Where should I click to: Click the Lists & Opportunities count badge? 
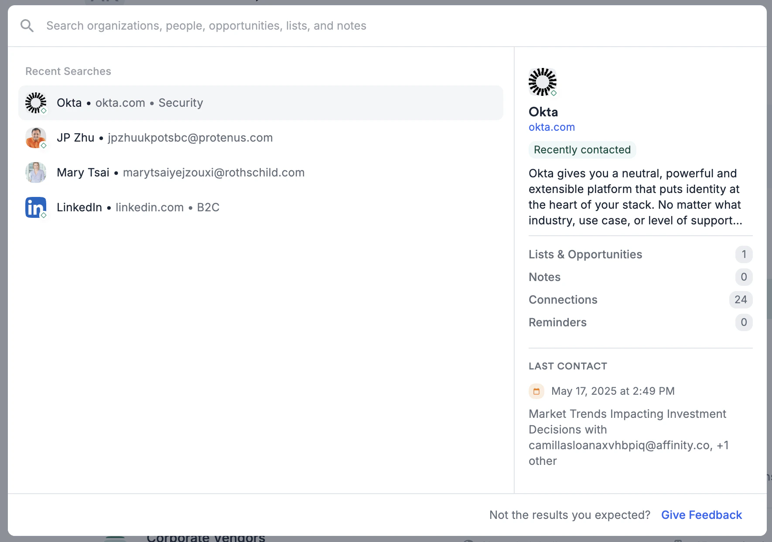click(x=744, y=254)
